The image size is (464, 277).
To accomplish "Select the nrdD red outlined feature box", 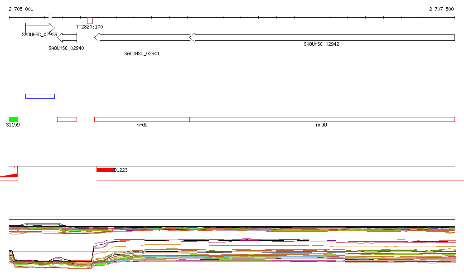I will coord(322,119).
